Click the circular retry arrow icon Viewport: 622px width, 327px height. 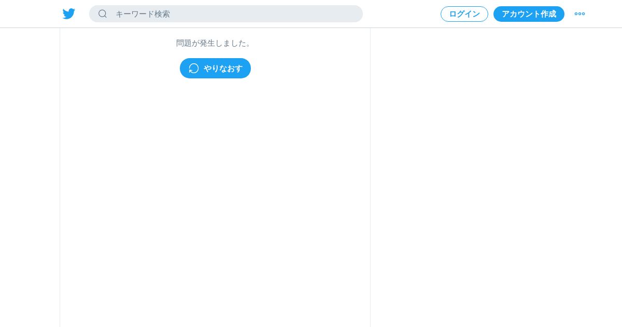(194, 68)
